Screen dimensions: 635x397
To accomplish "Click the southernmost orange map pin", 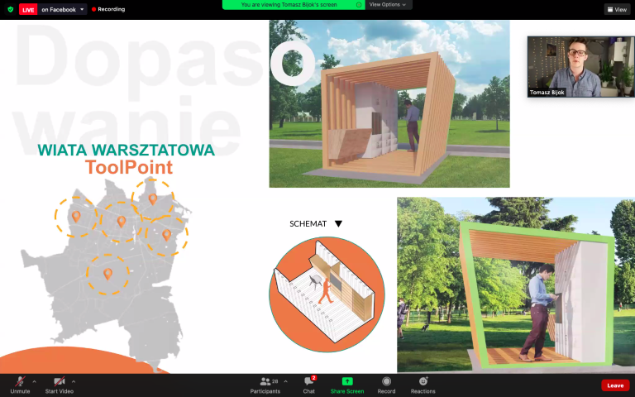I will pos(107,274).
